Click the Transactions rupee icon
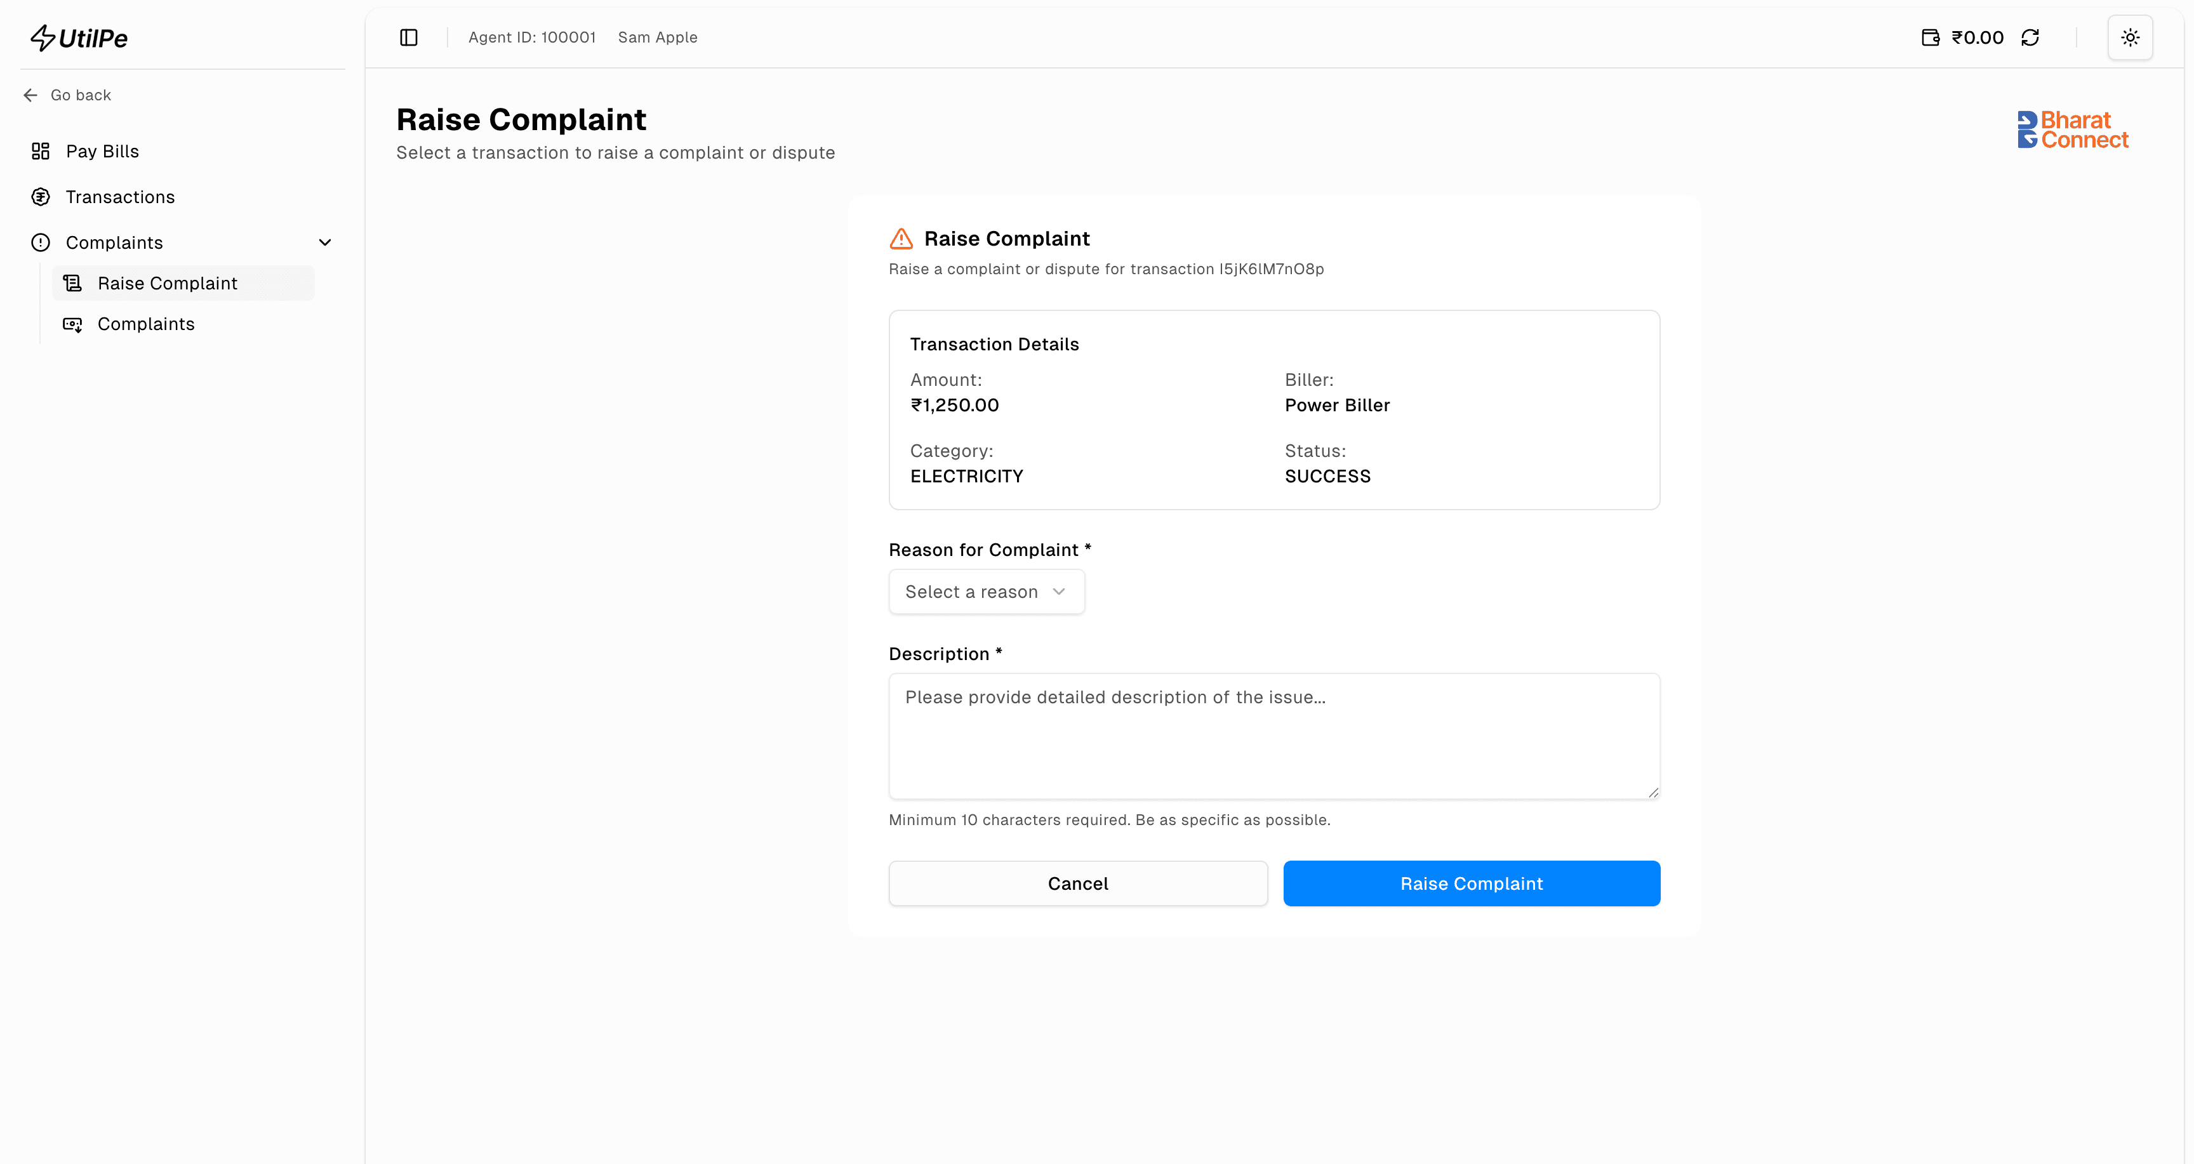 [40, 197]
